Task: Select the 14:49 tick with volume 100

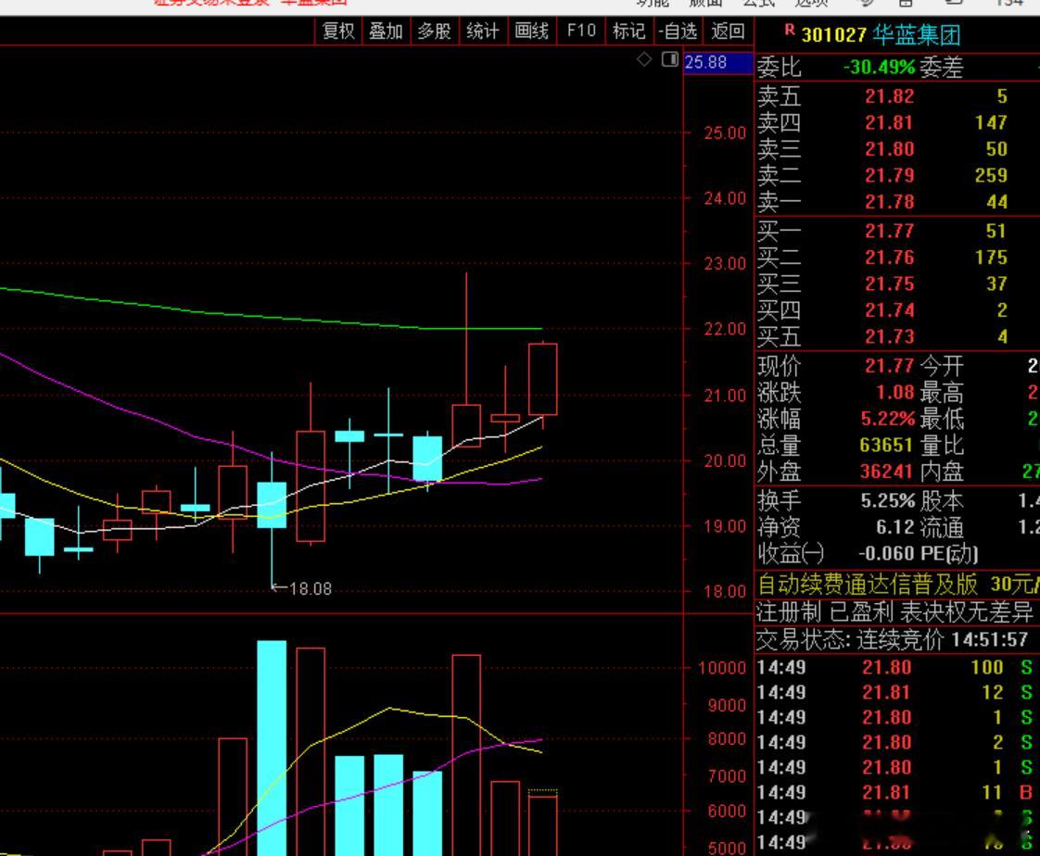Action: pos(896,667)
